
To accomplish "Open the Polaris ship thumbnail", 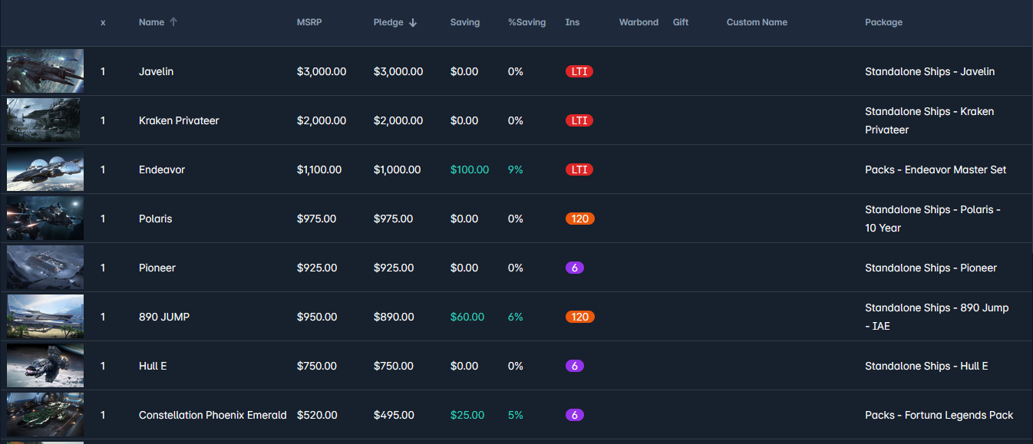I will coord(45,219).
